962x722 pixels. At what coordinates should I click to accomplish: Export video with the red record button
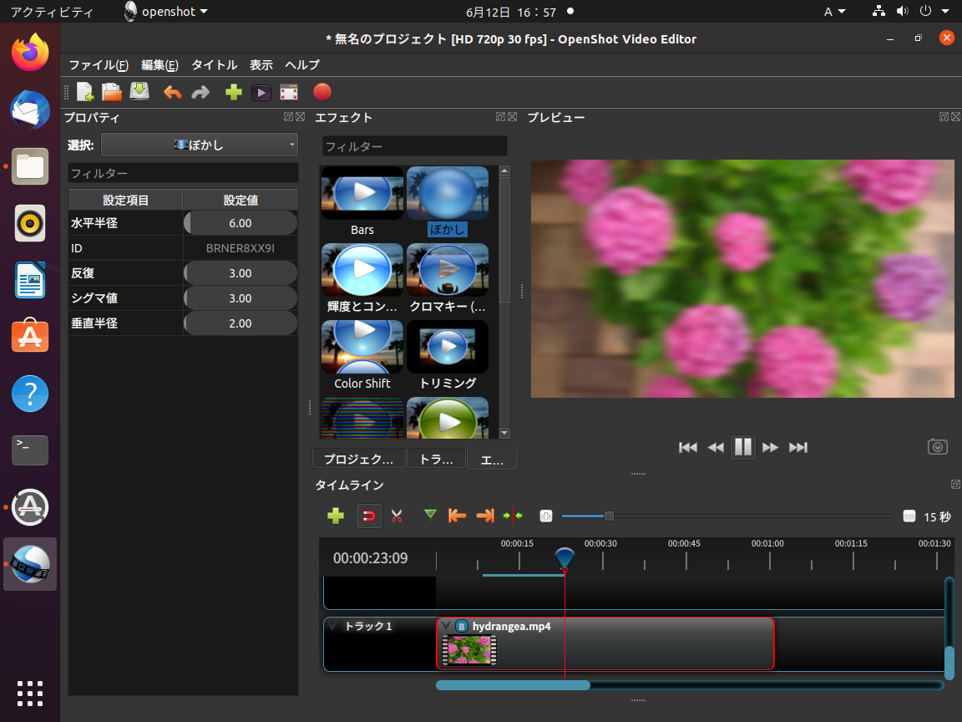(x=322, y=92)
